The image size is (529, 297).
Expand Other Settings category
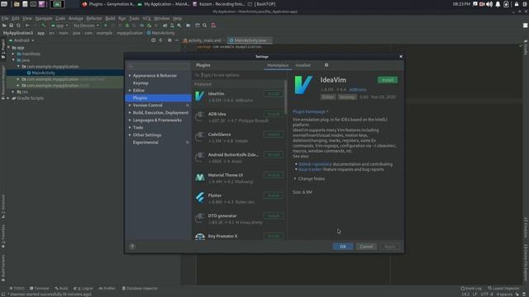[130, 134]
